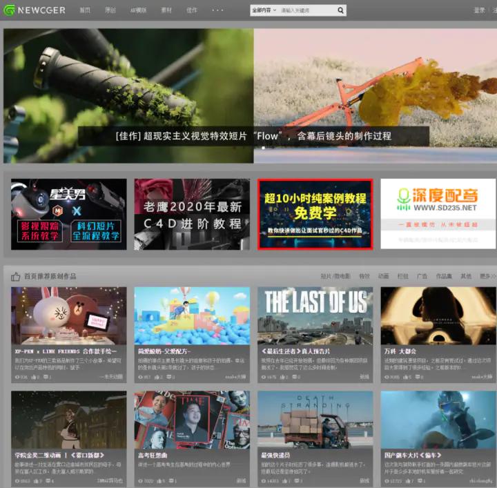Open 佳作 in top navigation
Image resolution: width=497 pixels, height=488 pixels.
point(192,10)
